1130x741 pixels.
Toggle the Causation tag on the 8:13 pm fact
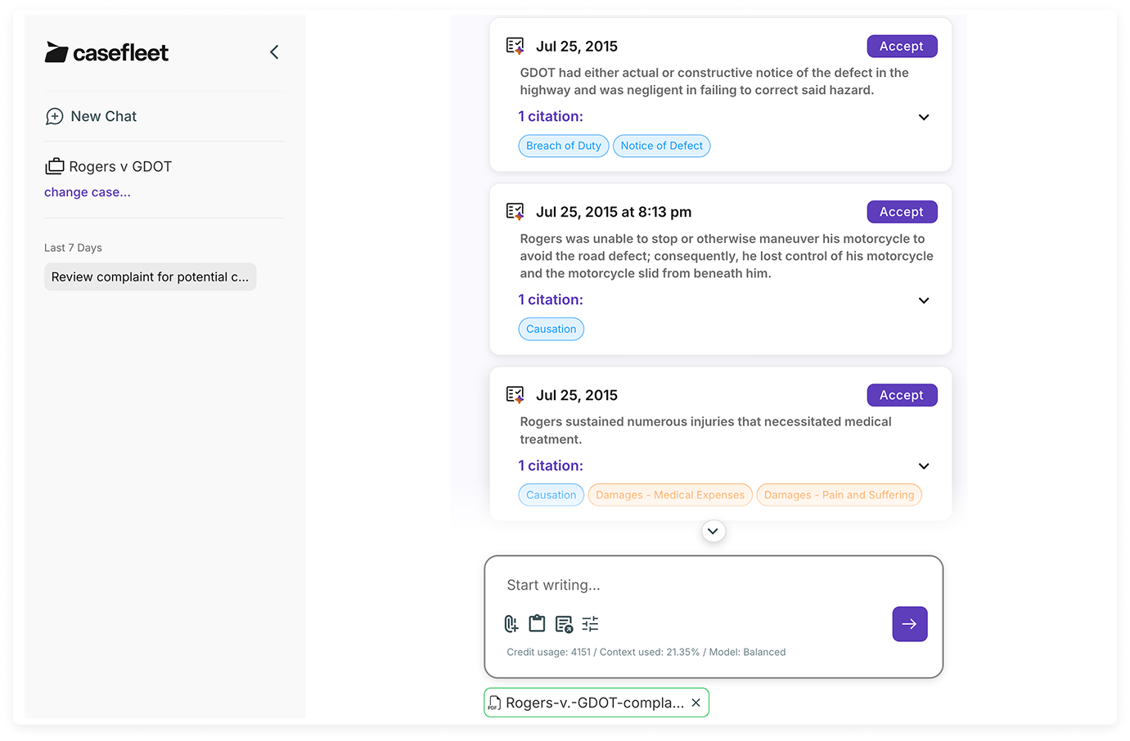(551, 329)
